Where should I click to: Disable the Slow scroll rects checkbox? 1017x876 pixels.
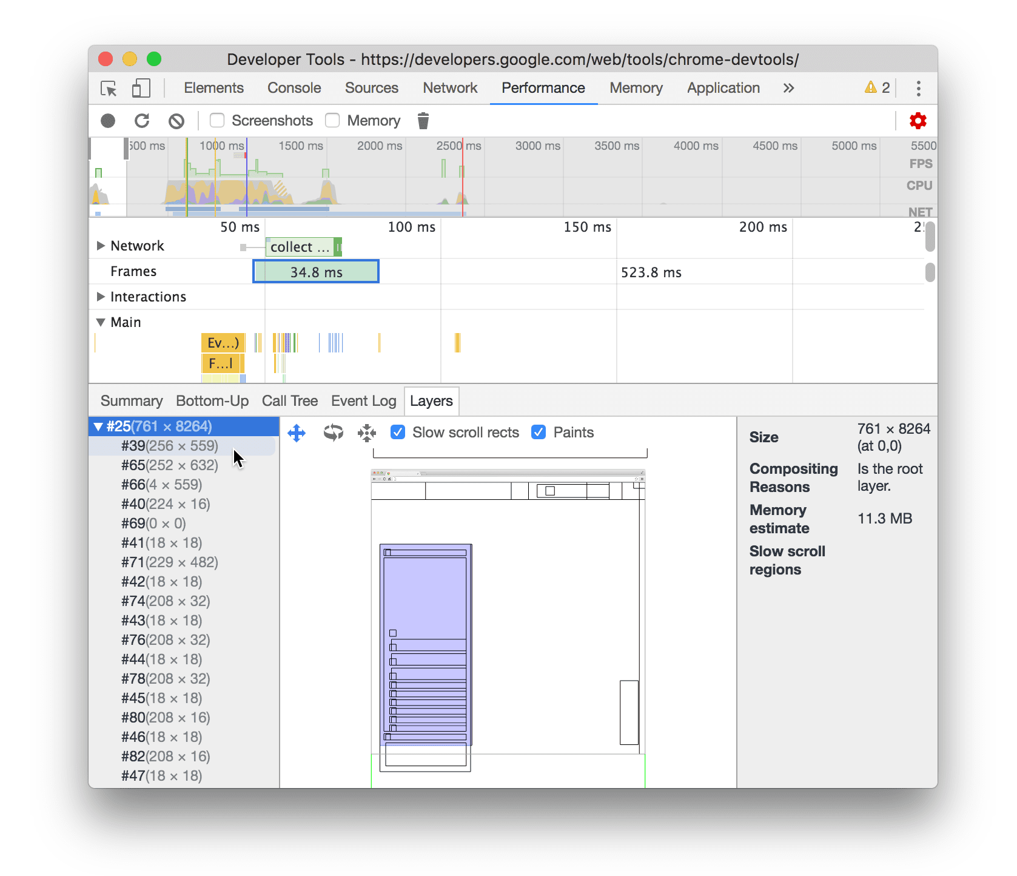[398, 432]
